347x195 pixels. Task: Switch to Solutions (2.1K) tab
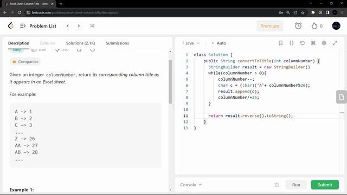(81, 43)
